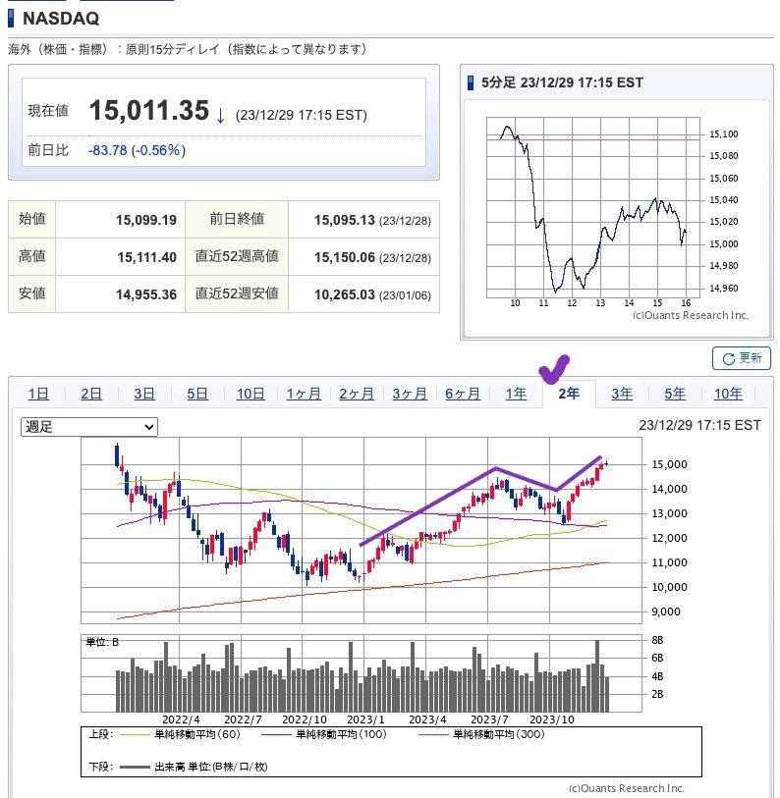The width and height of the screenshot is (780, 798).
Task: Switch chart to 1日 period
Action: (38, 394)
